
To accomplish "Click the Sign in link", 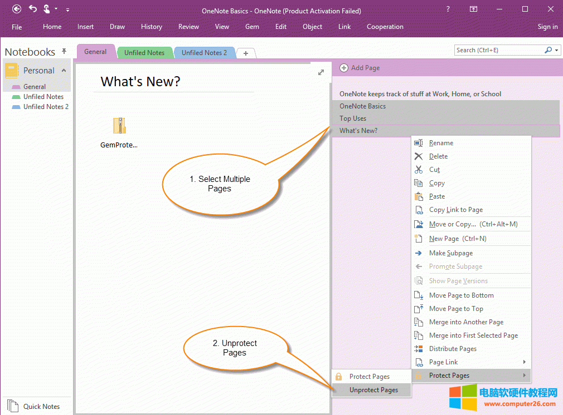I will pyautogui.click(x=547, y=26).
